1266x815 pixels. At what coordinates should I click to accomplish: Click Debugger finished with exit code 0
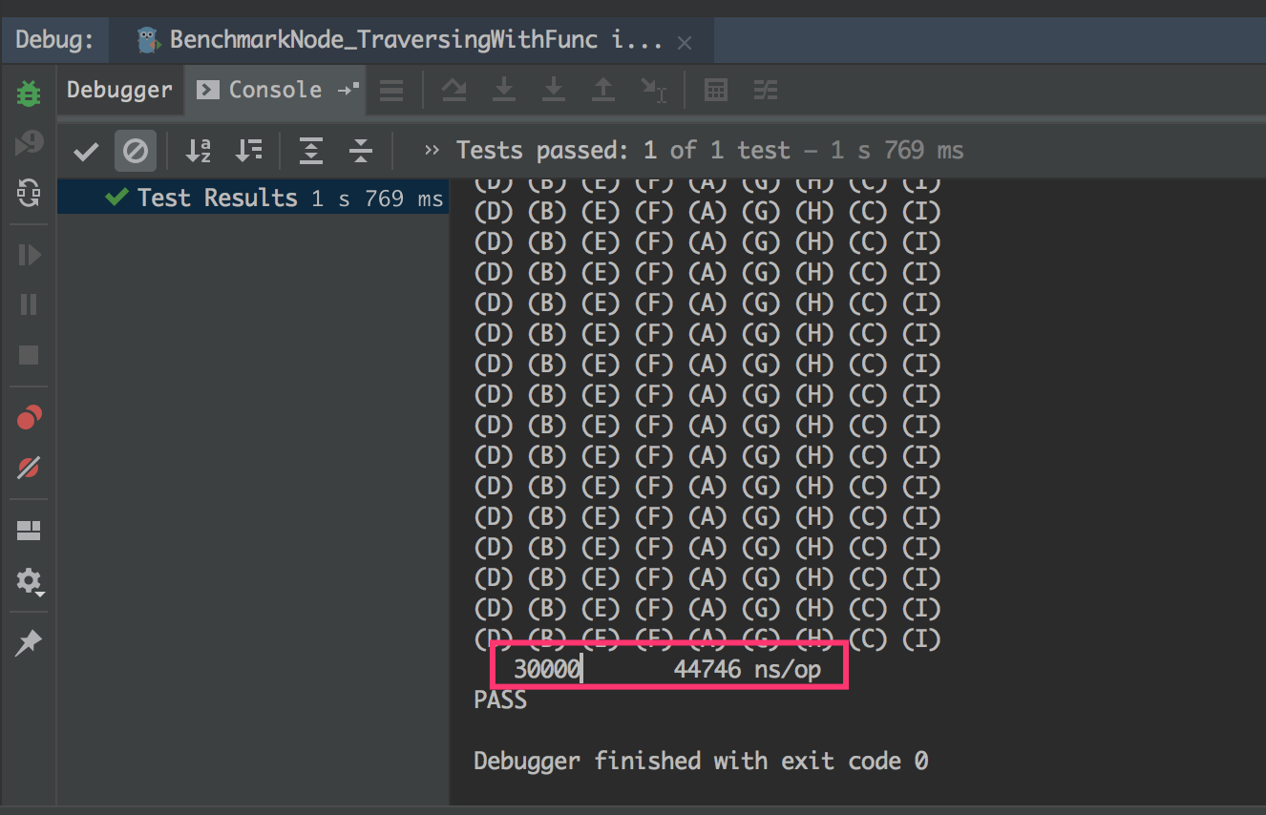coord(701,761)
